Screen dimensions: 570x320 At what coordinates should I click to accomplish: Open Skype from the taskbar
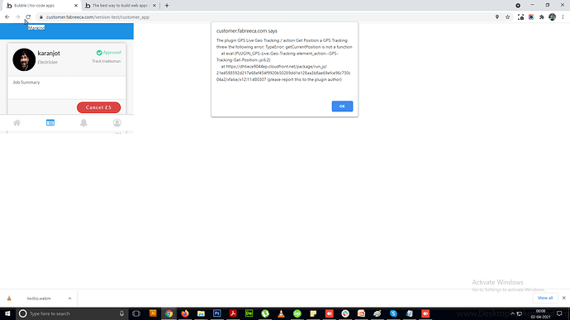[x=393, y=313]
